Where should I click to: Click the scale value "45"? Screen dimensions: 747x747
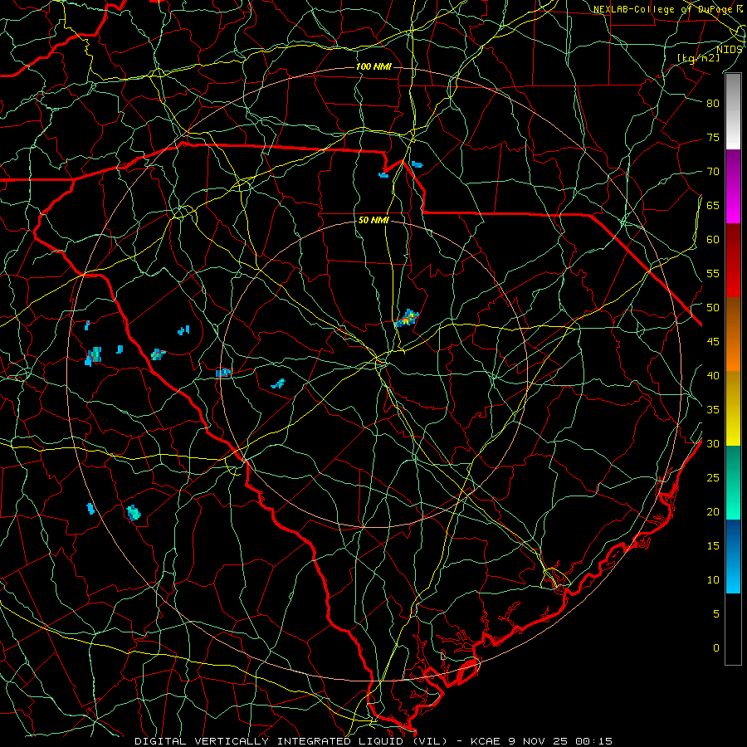coord(713,342)
